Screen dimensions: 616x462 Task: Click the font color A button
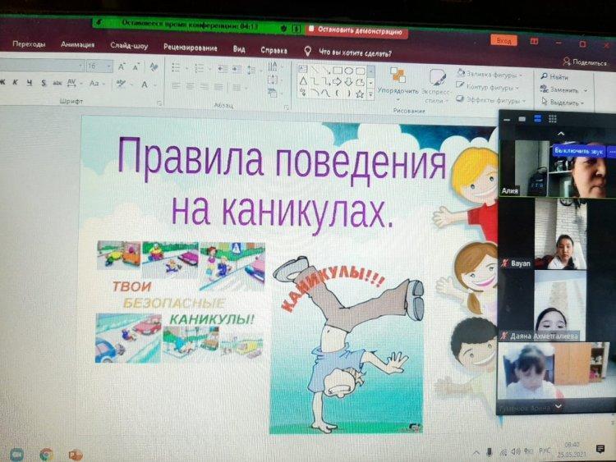(x=145, y=85)
